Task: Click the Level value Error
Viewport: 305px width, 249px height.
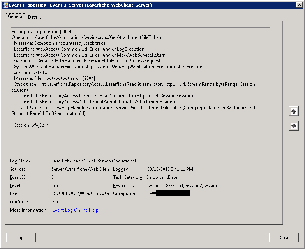Action: coord(56,185)
